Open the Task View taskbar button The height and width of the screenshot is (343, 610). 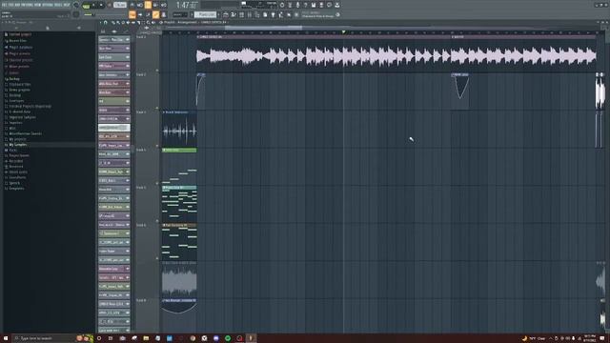point(111,338)
